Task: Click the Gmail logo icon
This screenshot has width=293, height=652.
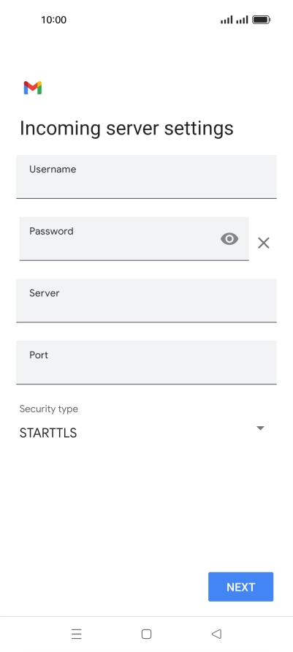Action: [33, 88]
